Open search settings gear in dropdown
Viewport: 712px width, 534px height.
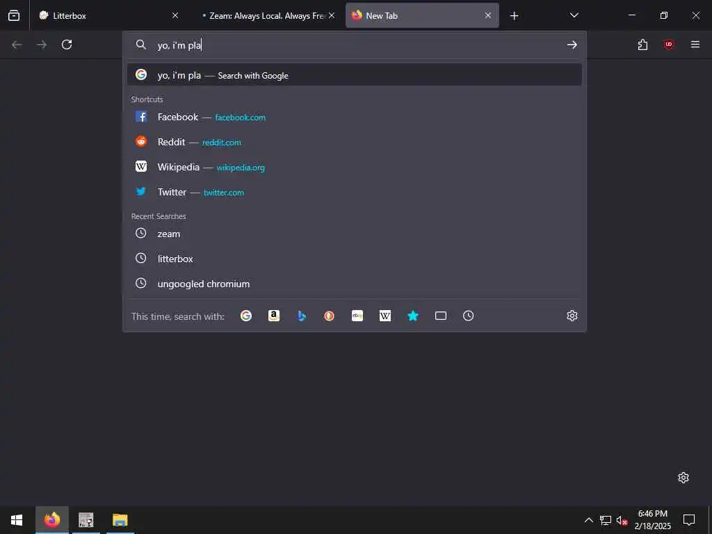tap(572, 316)
